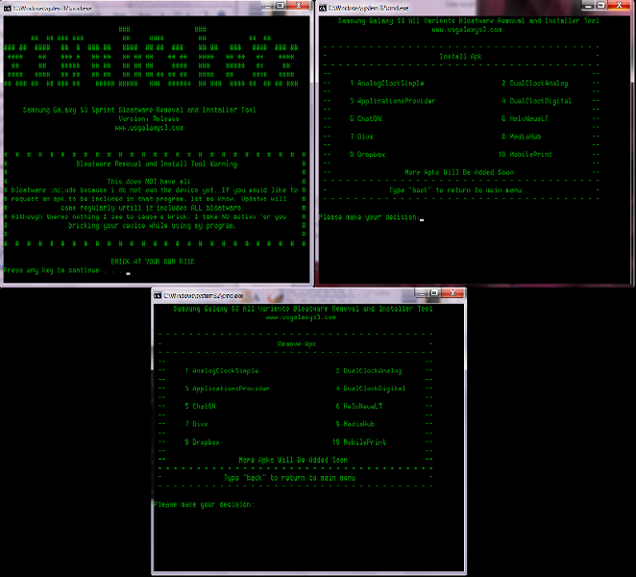This screenshot has height=577, width=636.
Task: Close the Remove Apk window
Action: pos(453,292)
